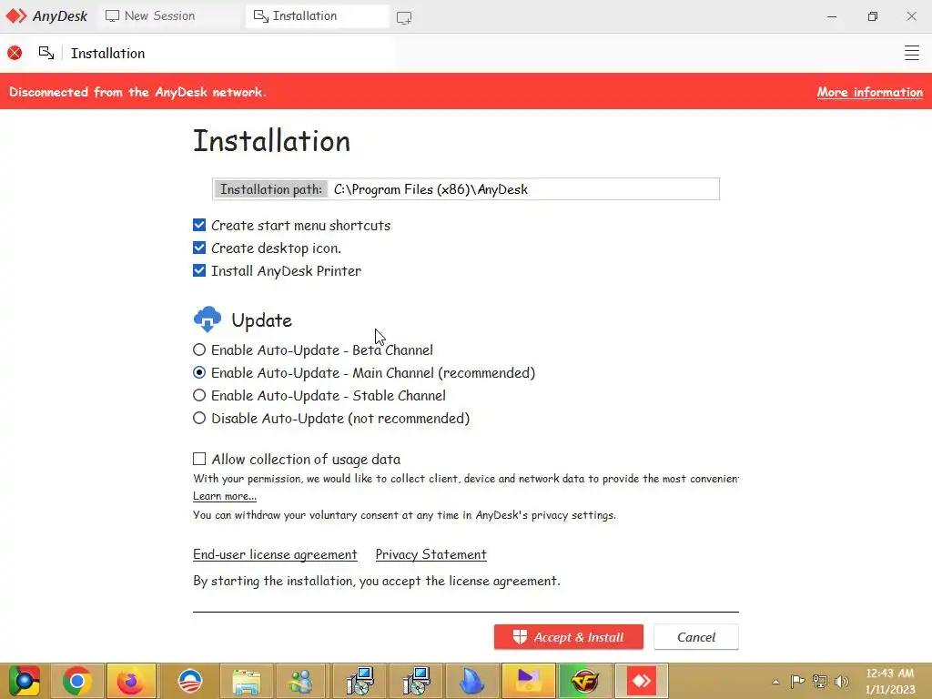Uncheck Create desktop icon

(199, 248)
